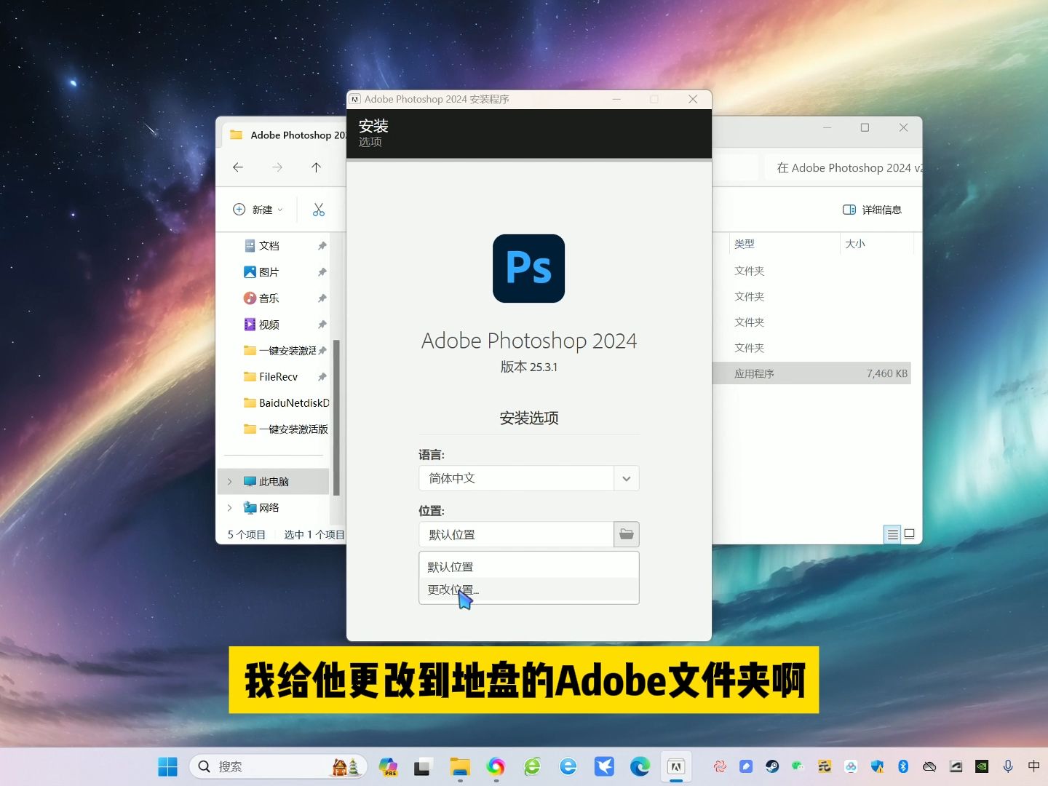Screen dimensions: 1048x786
Task: Click the Bluetooth tray icon
Action: click(x=903, y=766)
